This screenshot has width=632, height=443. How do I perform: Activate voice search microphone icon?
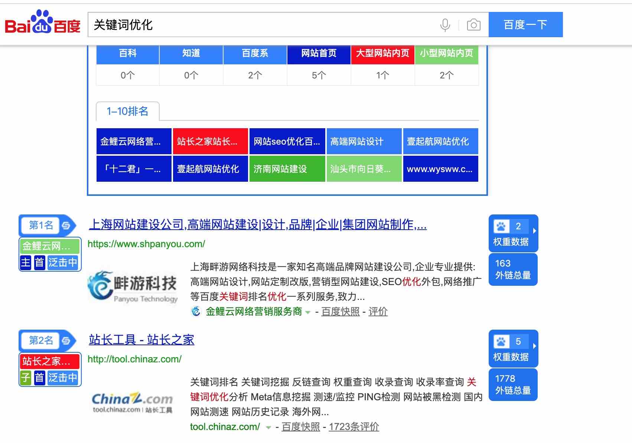pos(445,25)
